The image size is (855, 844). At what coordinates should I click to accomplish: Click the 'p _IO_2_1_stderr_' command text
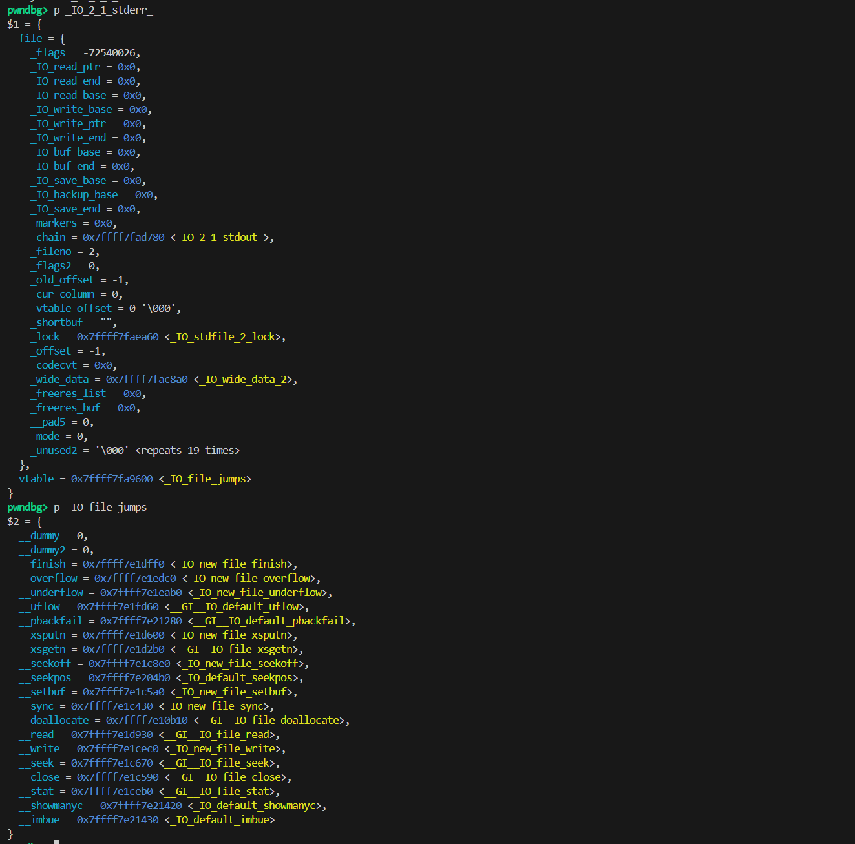tap(103, 10)
